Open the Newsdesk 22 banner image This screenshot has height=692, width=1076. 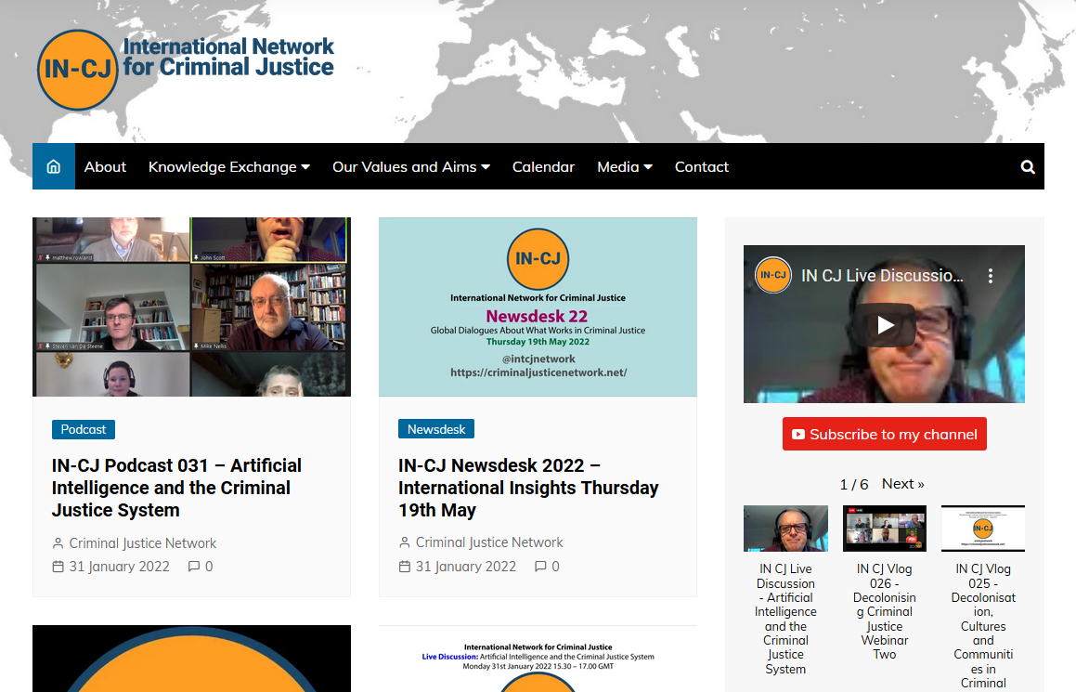[538, 307]
